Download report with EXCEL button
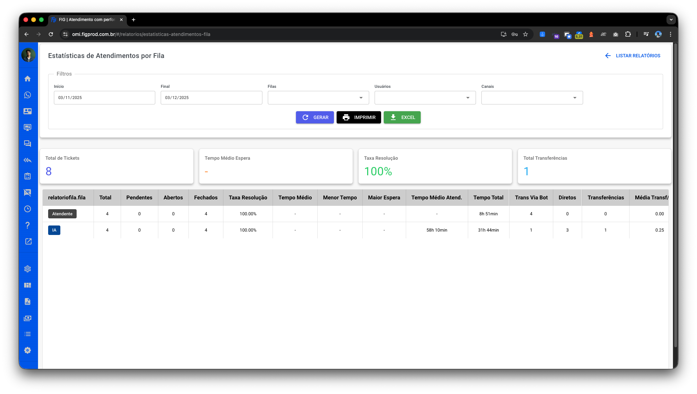 pos(402,117)
